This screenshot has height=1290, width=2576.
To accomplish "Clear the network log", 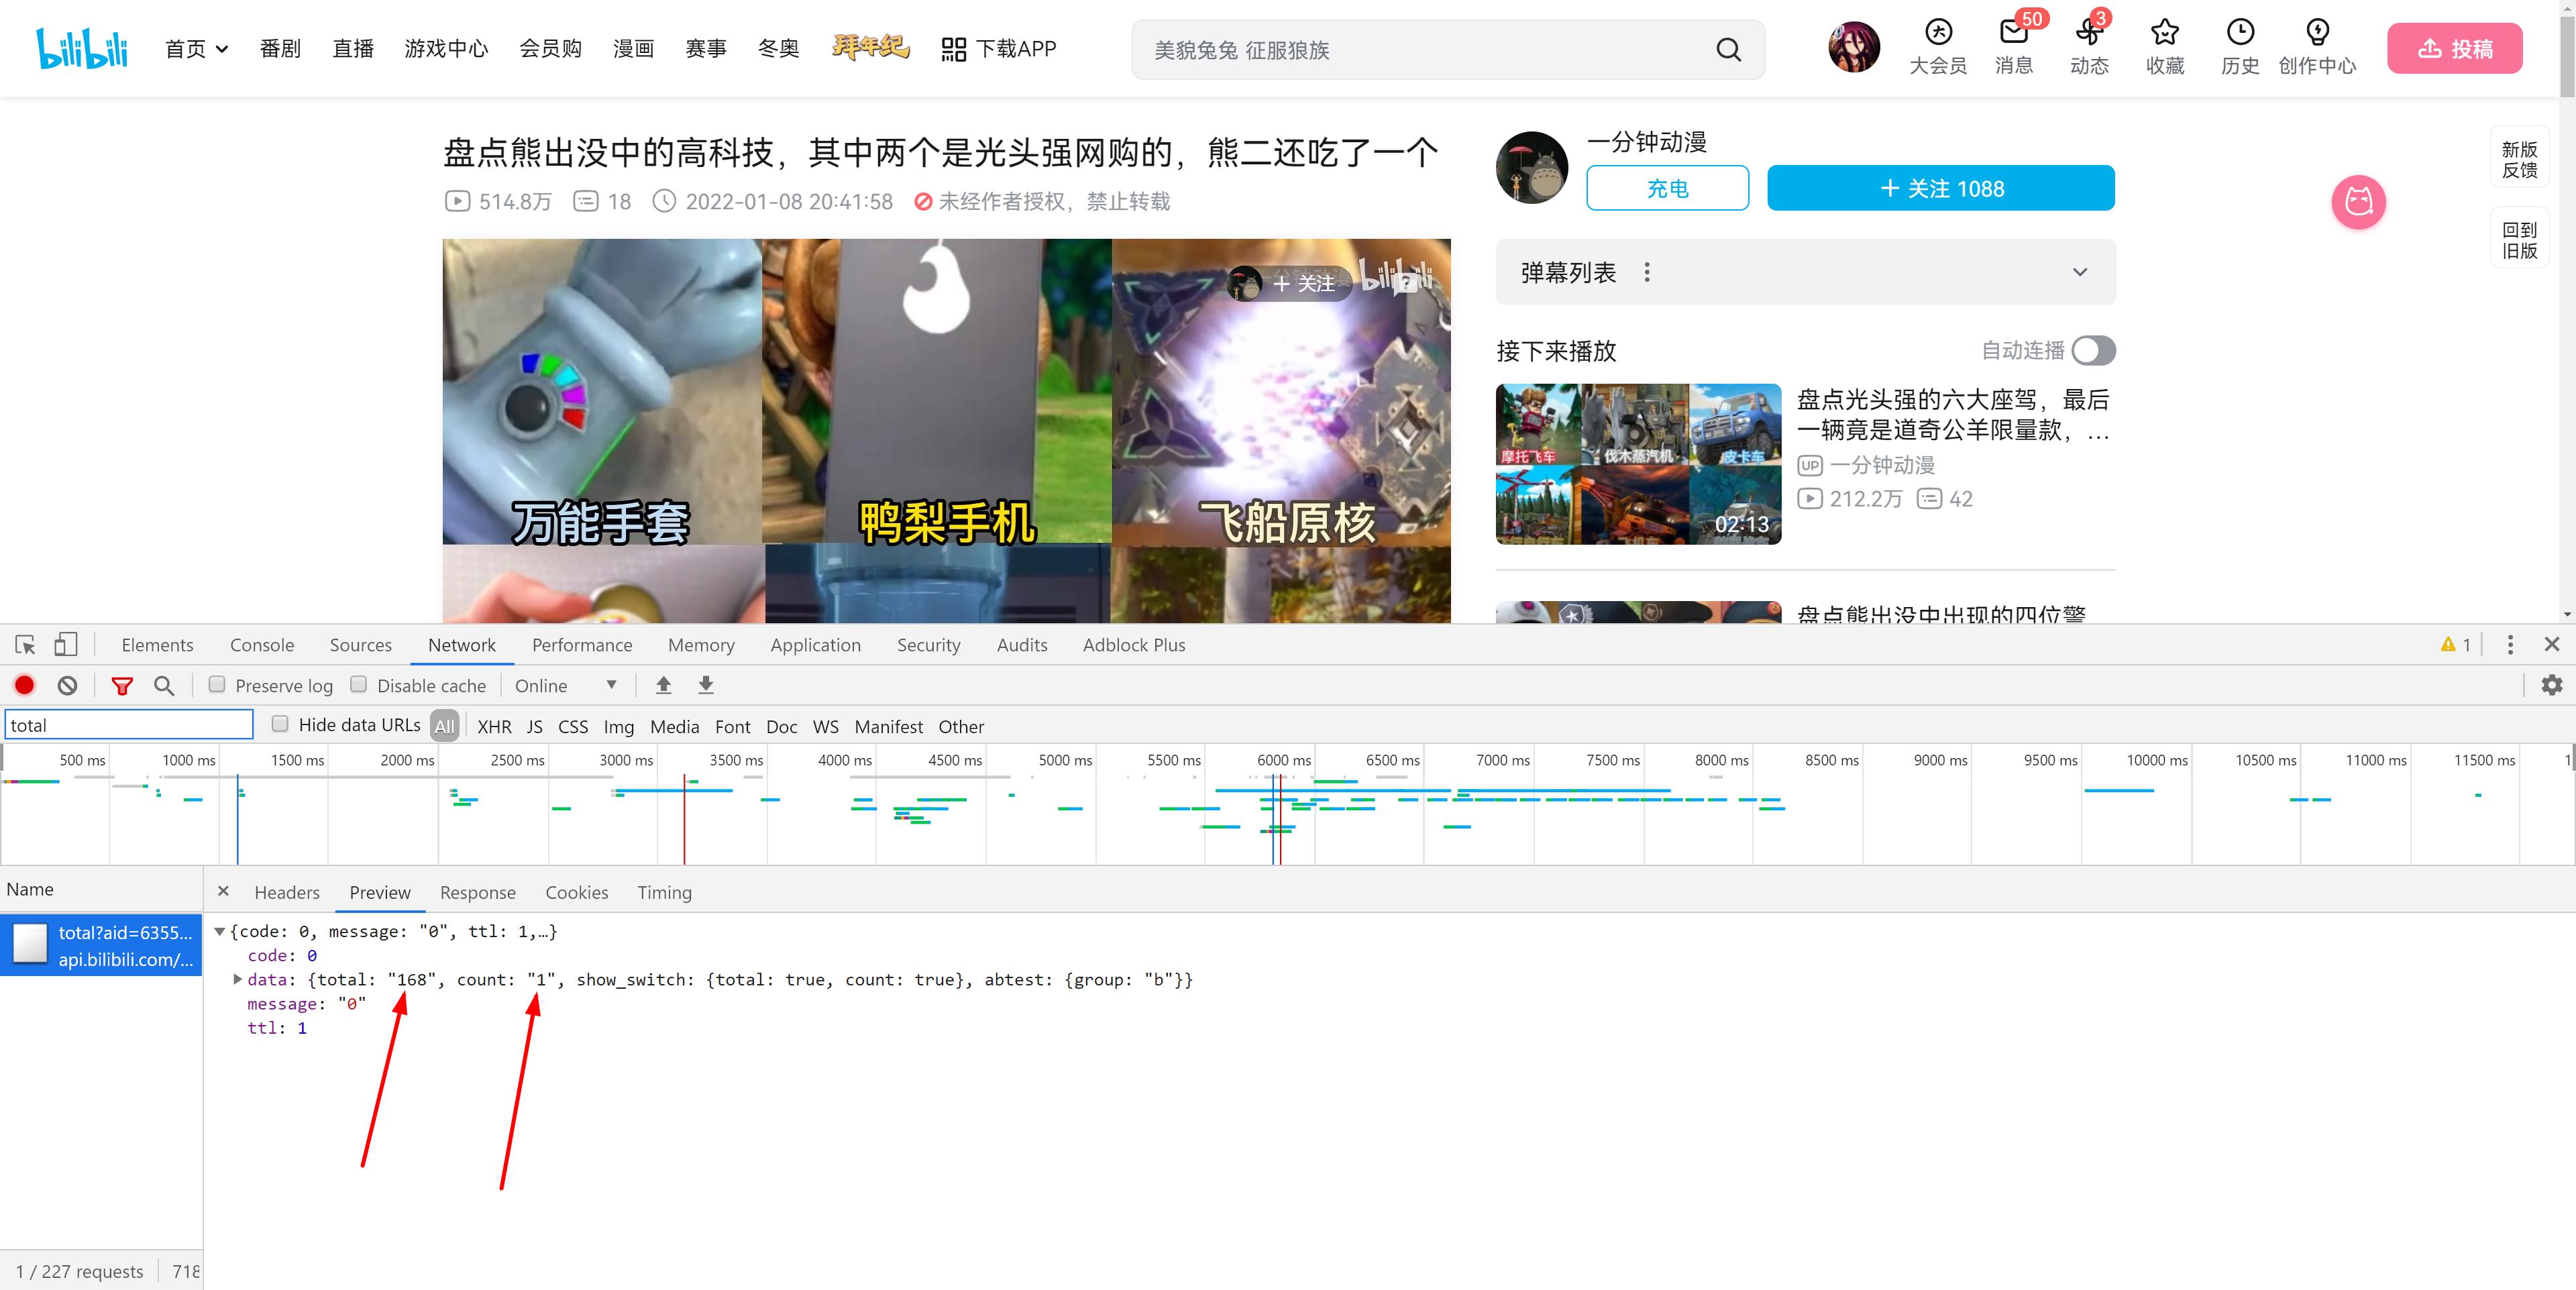I will [x=67, y=685].
